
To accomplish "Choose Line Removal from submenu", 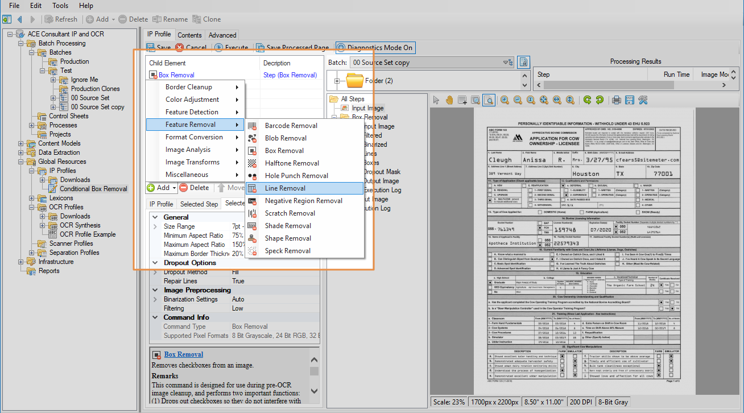I will tap(285, 188).
